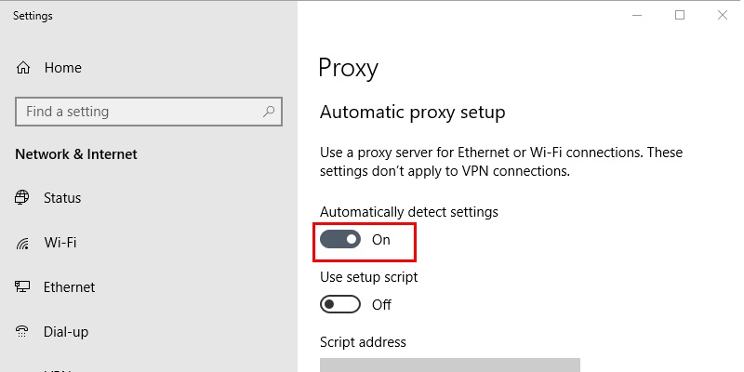Click the Off label beside setup script
The width and height of the screenshot is (744, 372).
pos(381,305)
